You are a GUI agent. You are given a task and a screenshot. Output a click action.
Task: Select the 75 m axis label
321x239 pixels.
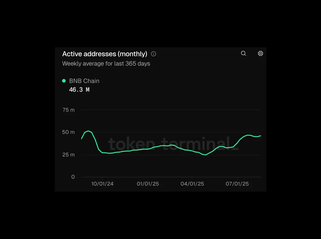coord(68,110)
